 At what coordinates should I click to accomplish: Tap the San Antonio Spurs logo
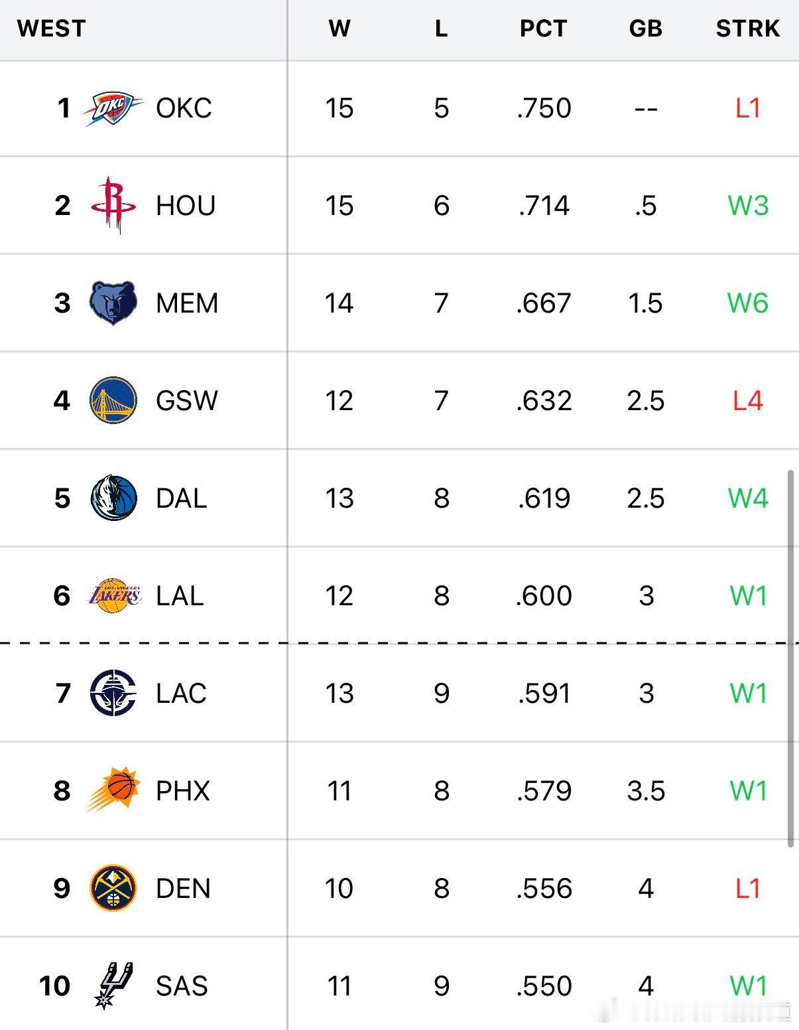point(113,986)
